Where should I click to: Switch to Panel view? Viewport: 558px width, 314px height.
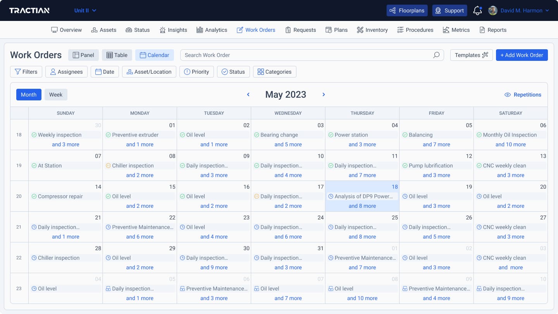pyautogui.click(x=83, y=55)
